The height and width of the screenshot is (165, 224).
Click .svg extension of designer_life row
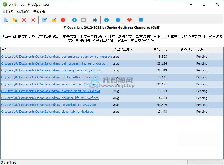pos(116,98)
